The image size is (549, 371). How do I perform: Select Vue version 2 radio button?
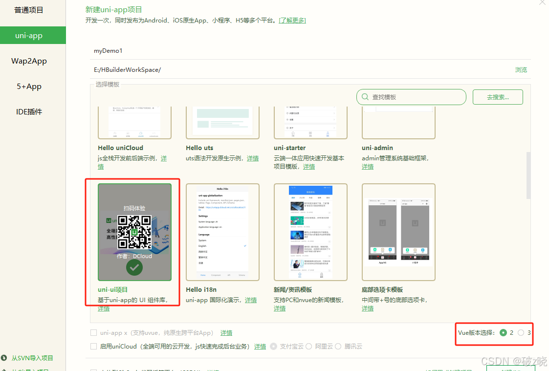coord(503,332)
